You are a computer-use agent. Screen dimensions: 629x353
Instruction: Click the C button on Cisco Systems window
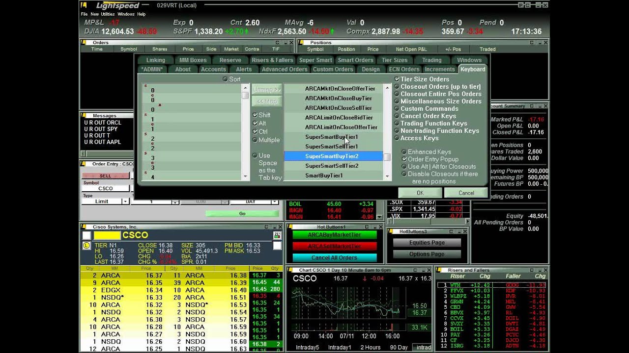[x=266, y=227]
